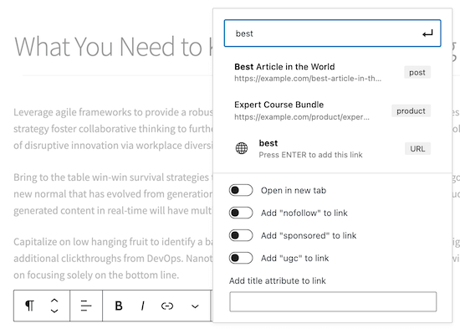Click the https://example.com/product/exper URL text
Screen dimensions: 460x329
click(x=302, y=117)
